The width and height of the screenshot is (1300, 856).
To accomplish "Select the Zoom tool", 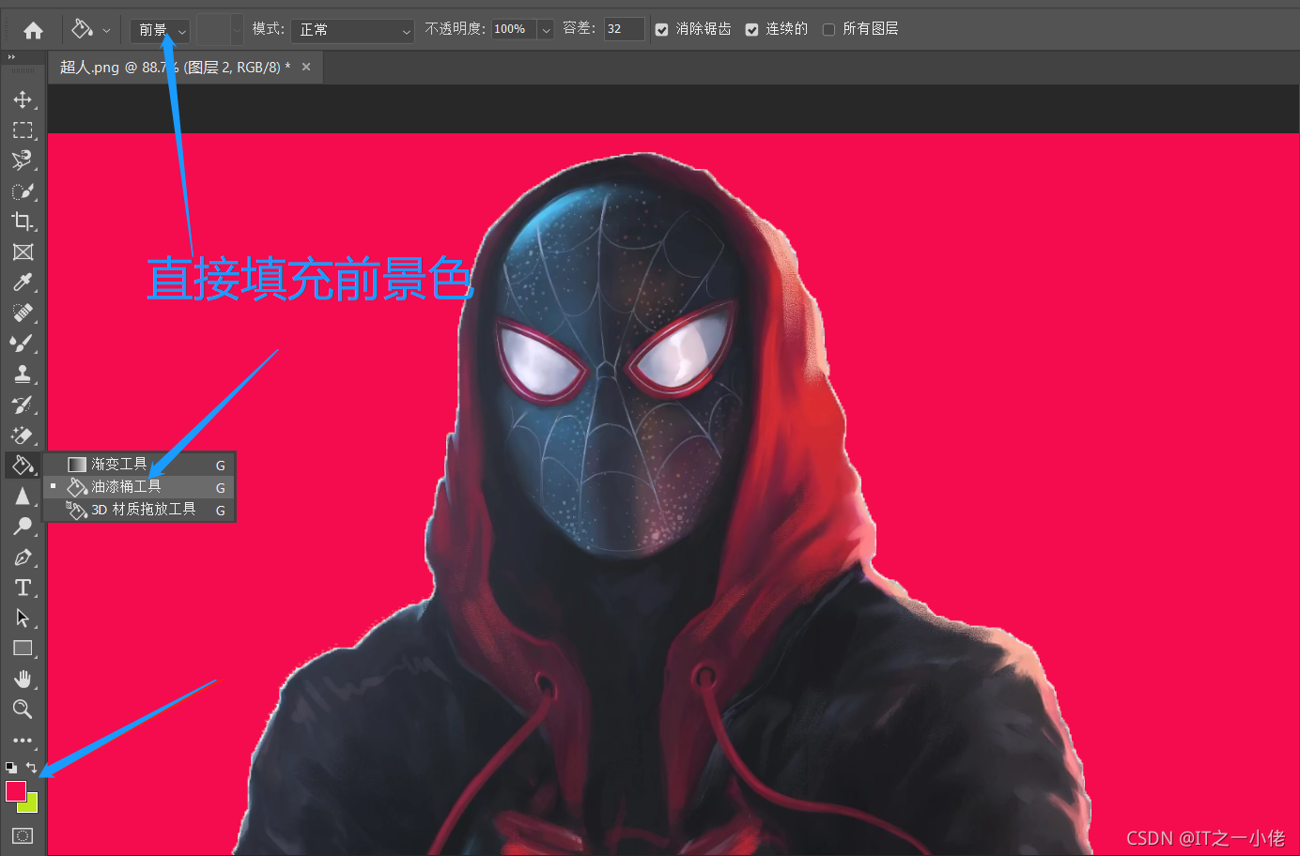I will click(23, 709).
